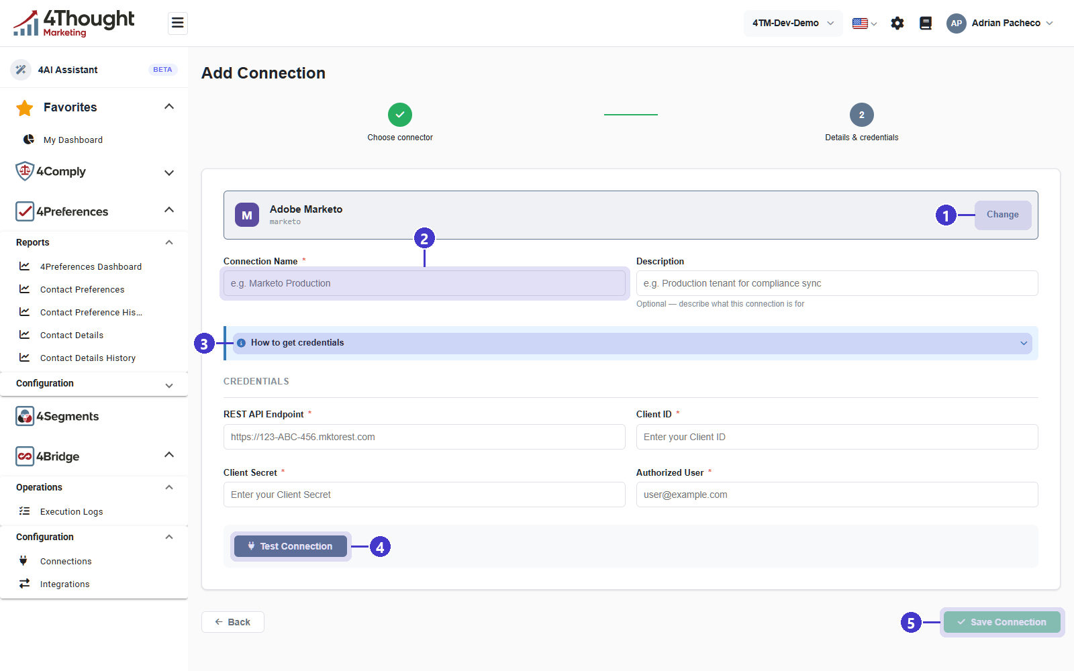The image size is (1074, 671).
Task: Click the Integrations arrows icon
Action: [25, 584]
